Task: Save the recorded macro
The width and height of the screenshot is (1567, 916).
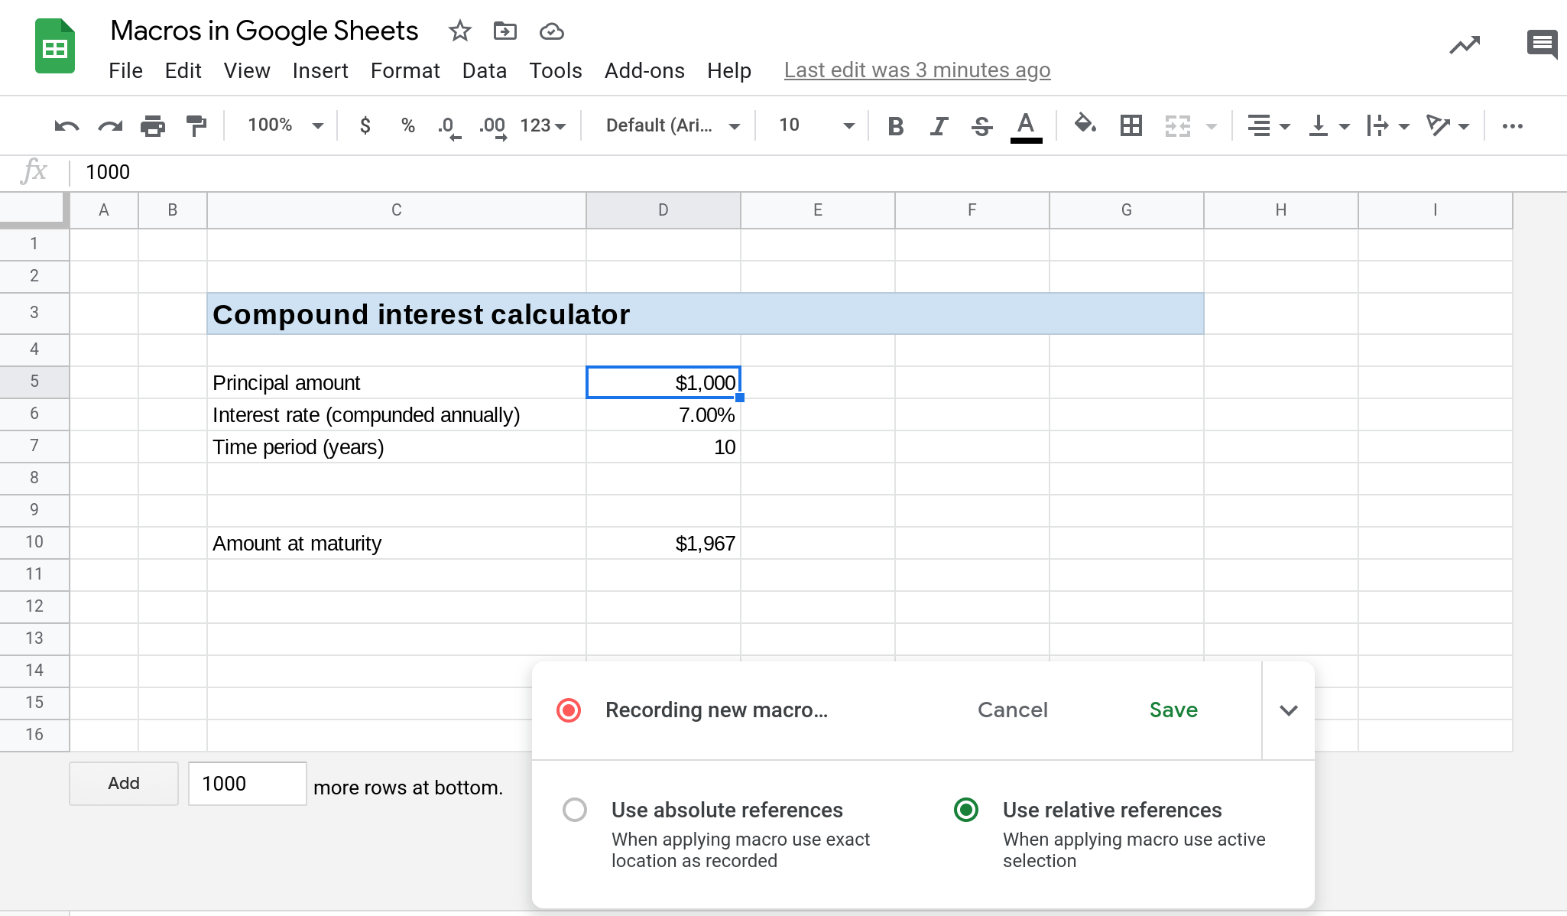Action: pos(1173,710)
